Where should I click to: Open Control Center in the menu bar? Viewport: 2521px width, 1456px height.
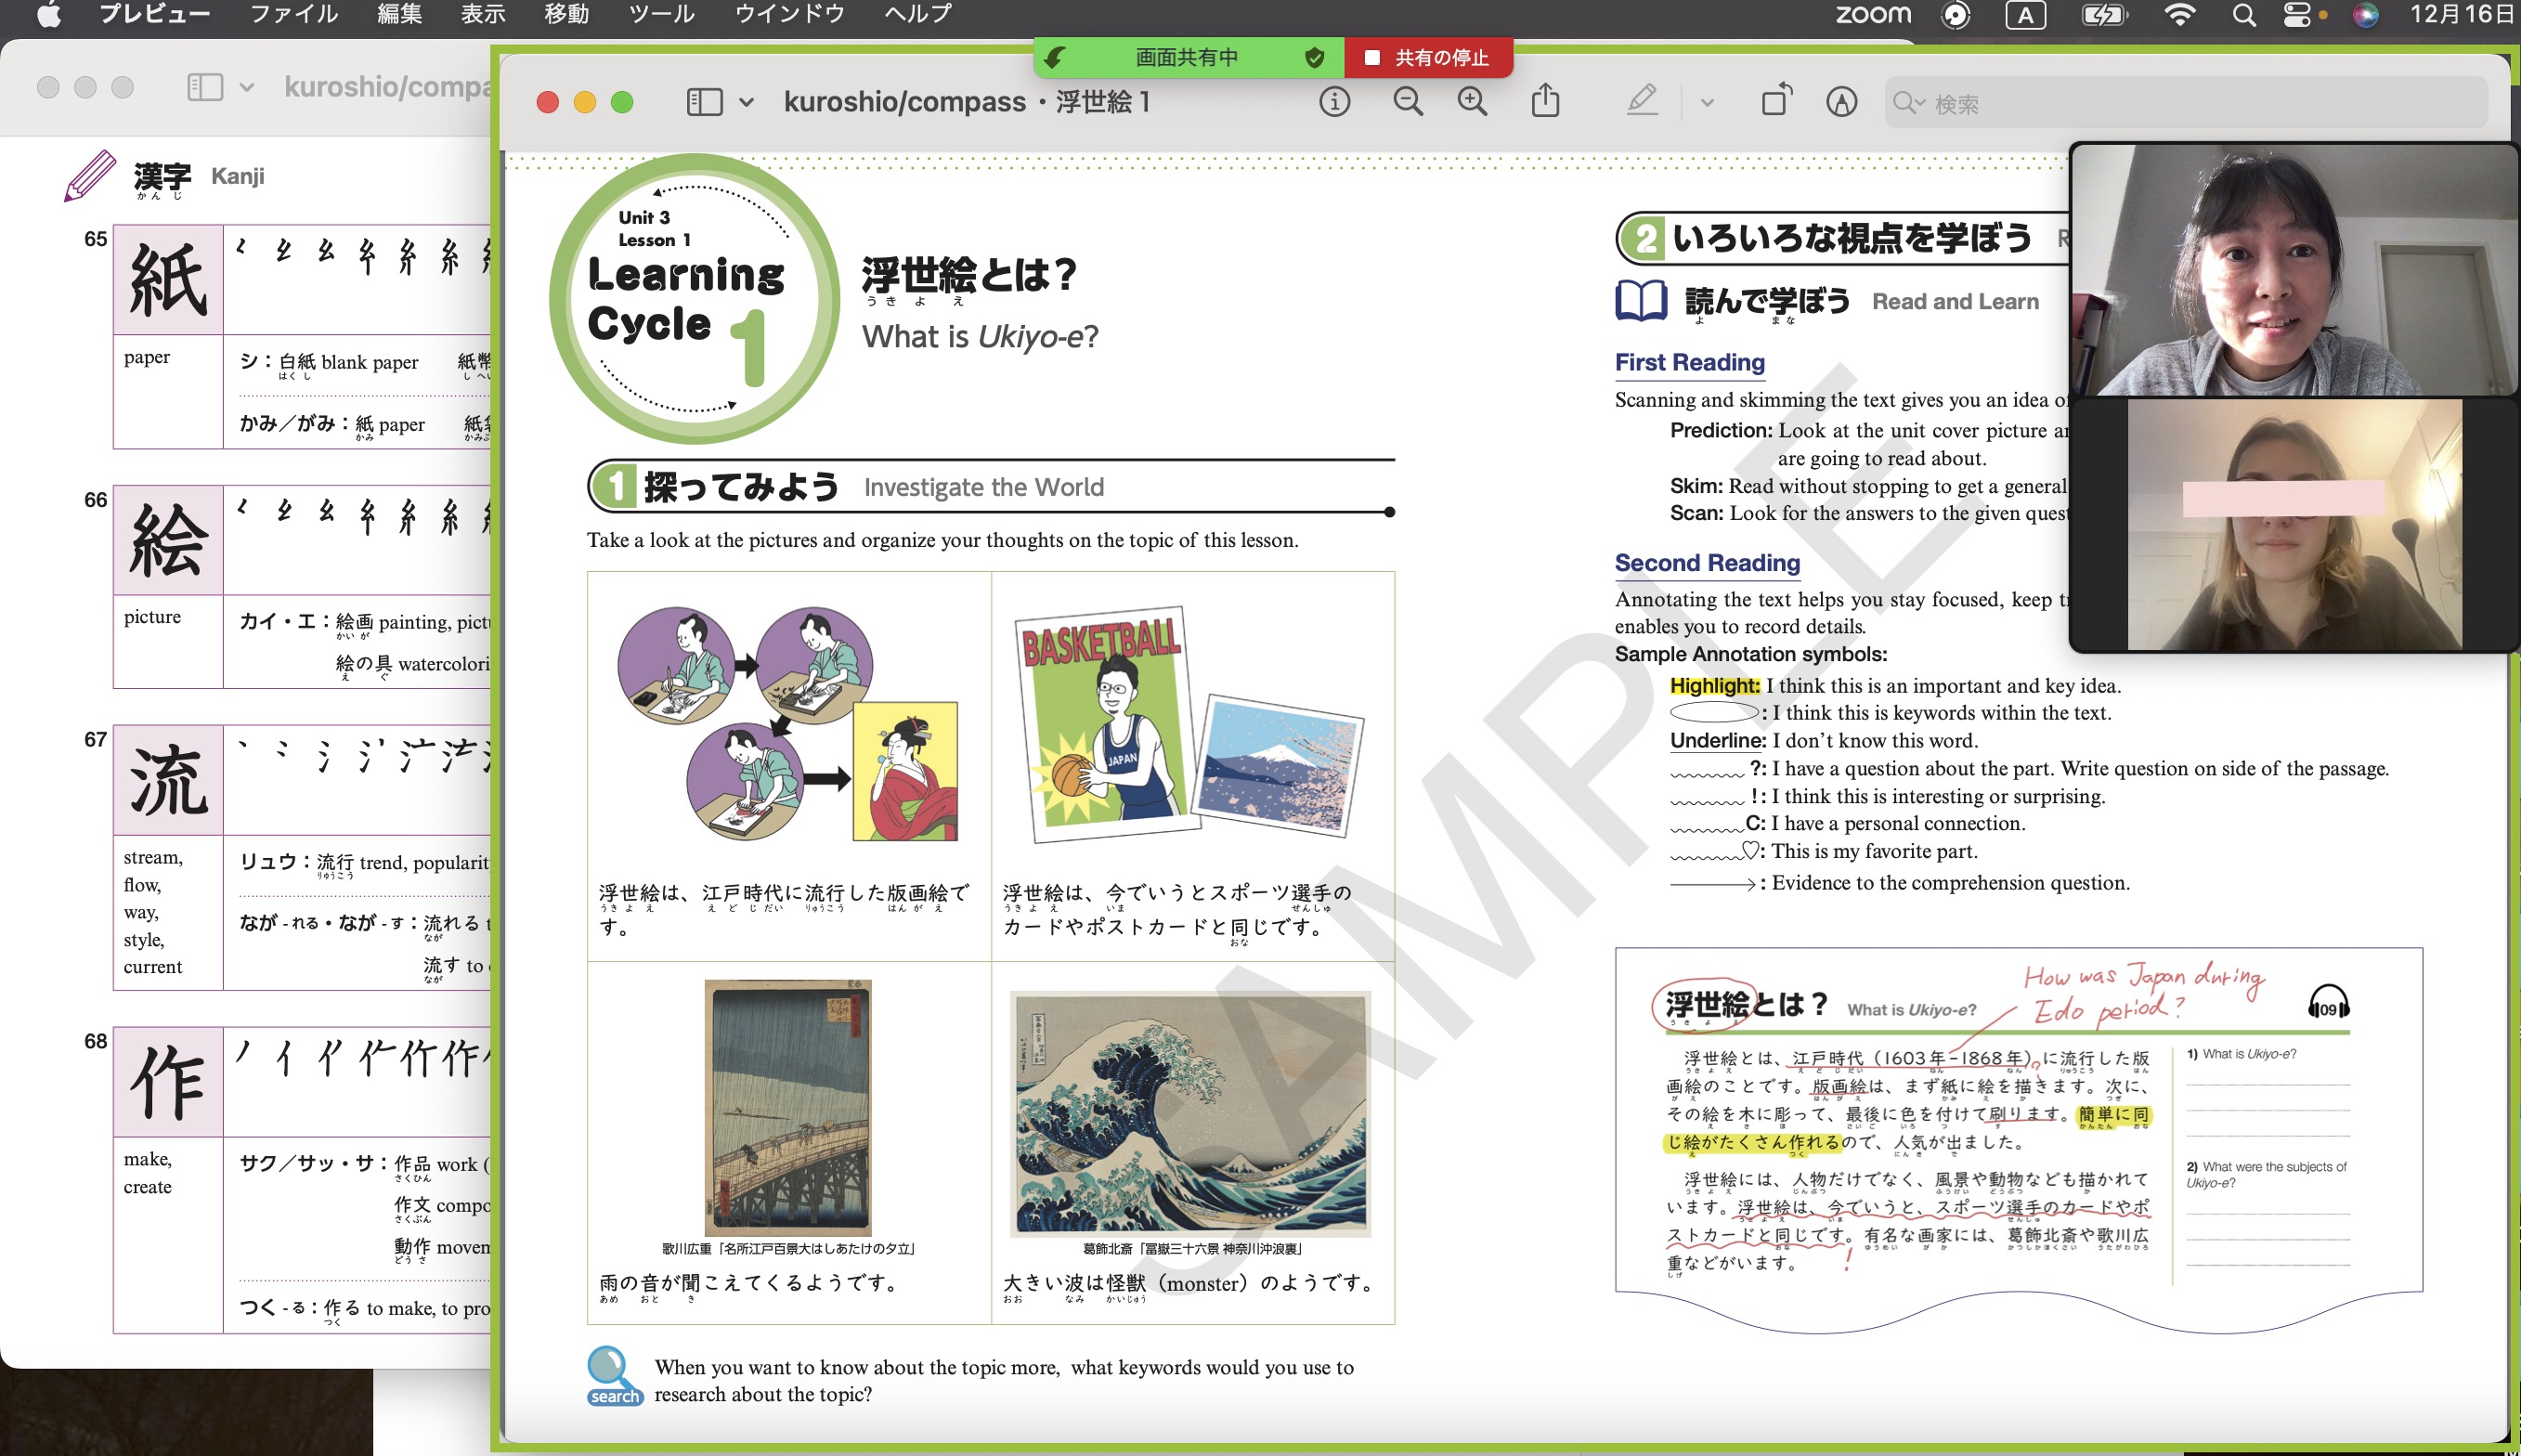[2297, 15]
